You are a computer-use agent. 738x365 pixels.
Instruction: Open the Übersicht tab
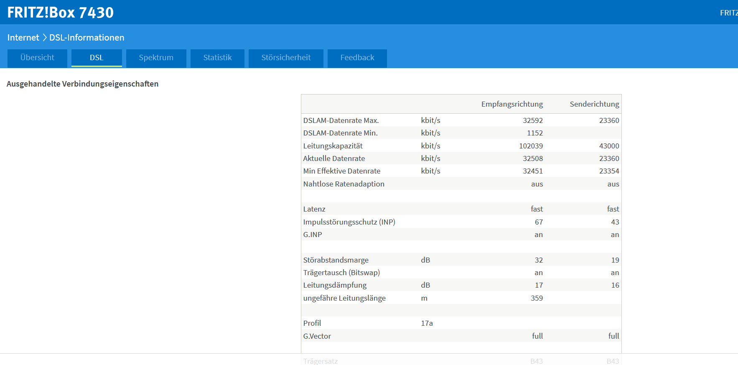tap(37, 58)
